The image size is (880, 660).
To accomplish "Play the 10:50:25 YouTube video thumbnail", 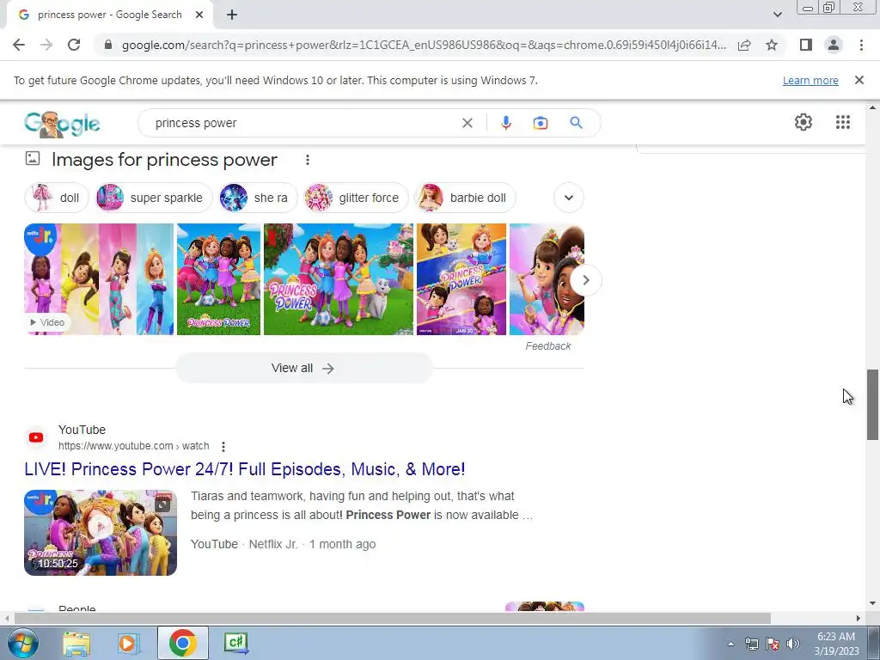I will pos(101,533).
